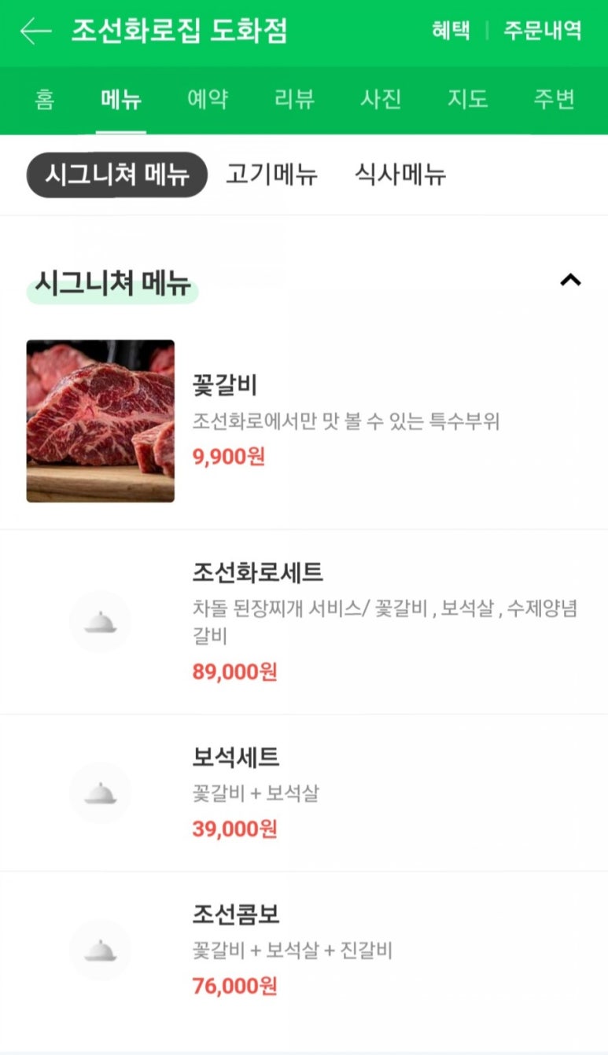
Task: Switch to the 홈 tab
Action: coord(45,100)
